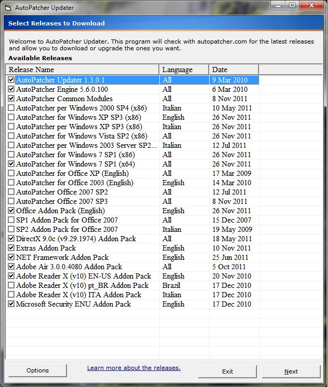This screenshot has height=387, width=328.
Task: Sort list by Date column header
Action: [234, 70]
